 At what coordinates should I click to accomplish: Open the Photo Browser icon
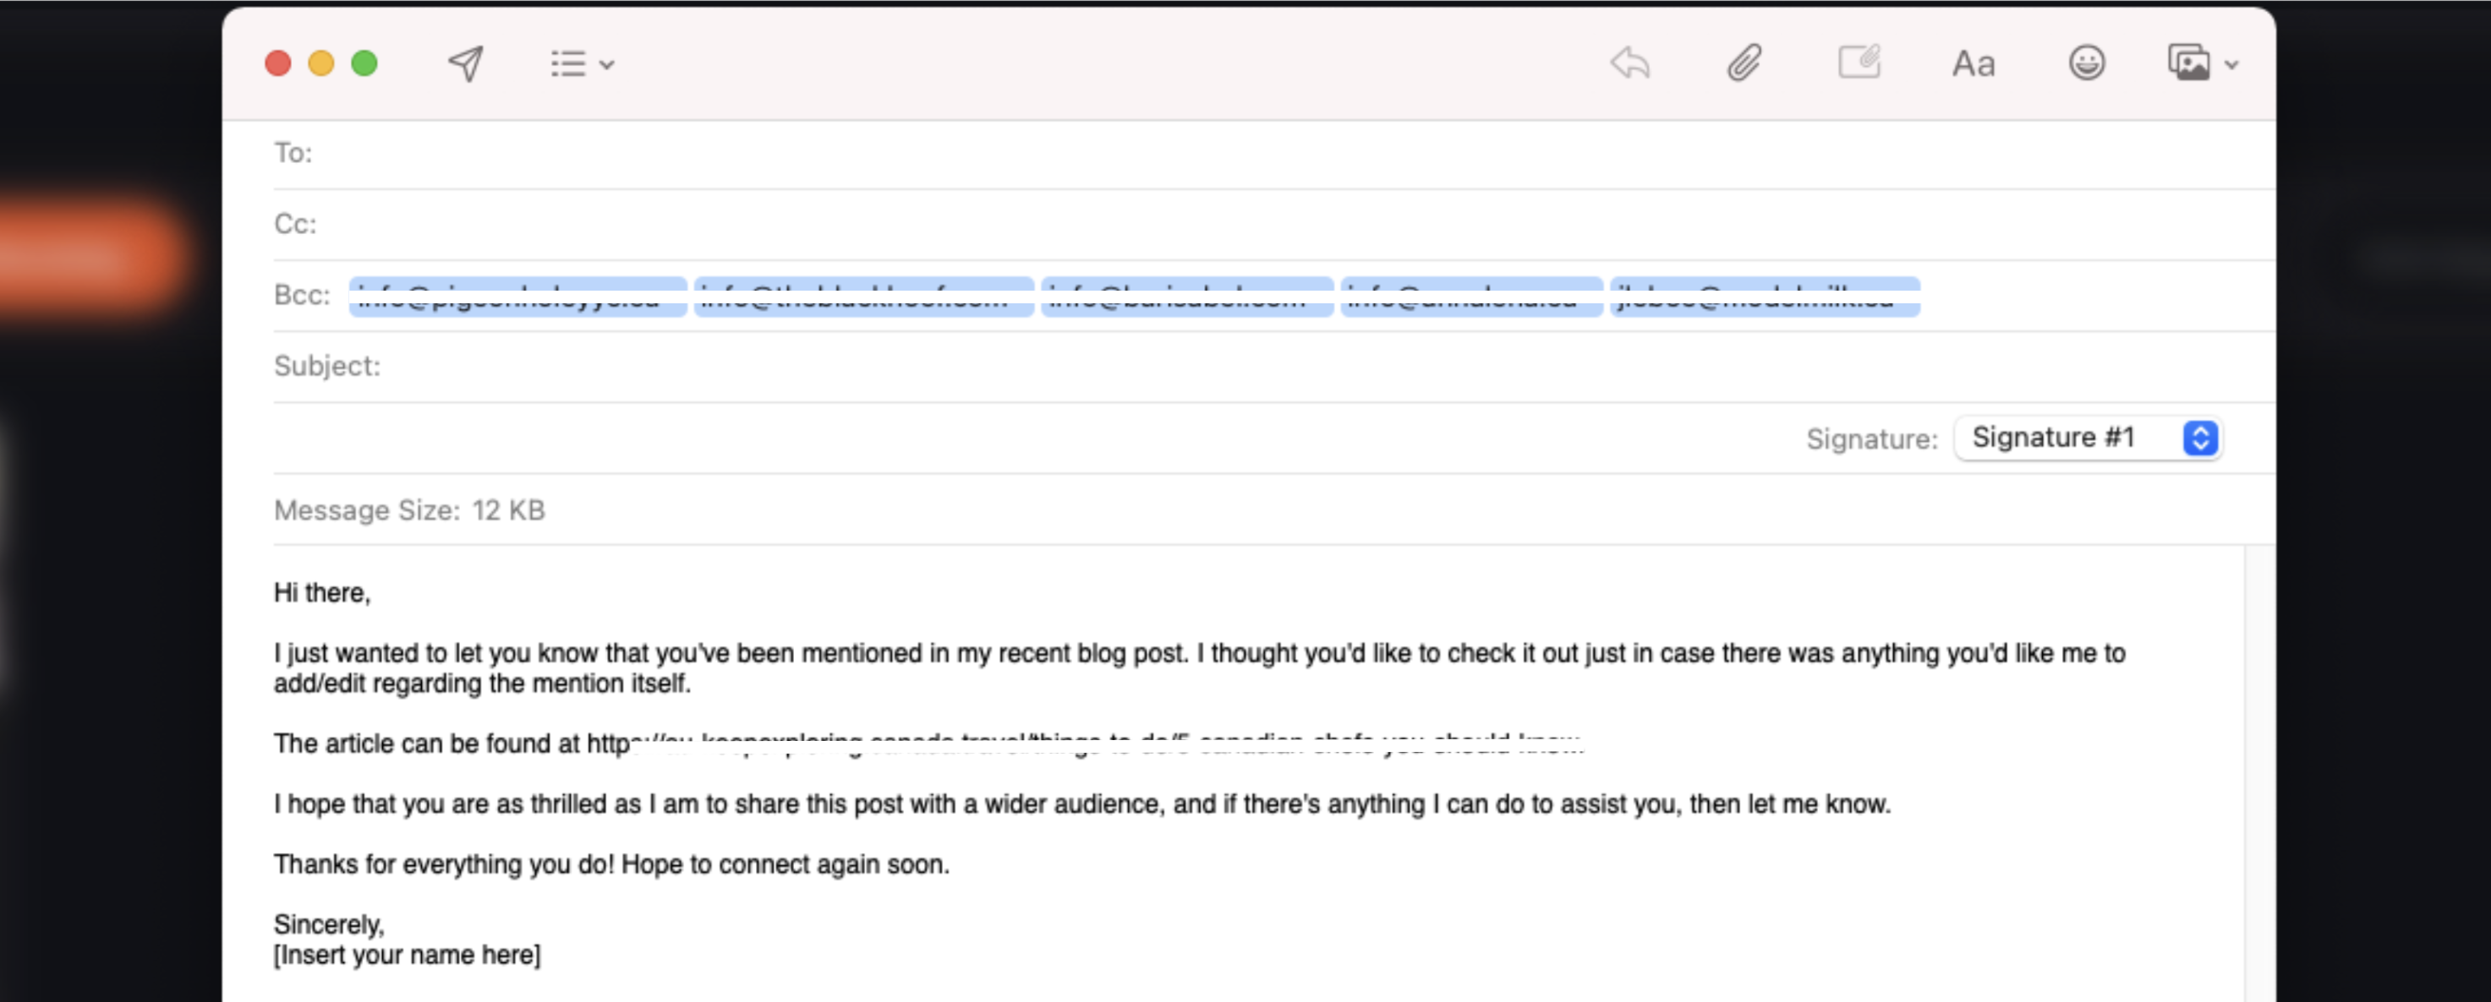coord(2191,62)
